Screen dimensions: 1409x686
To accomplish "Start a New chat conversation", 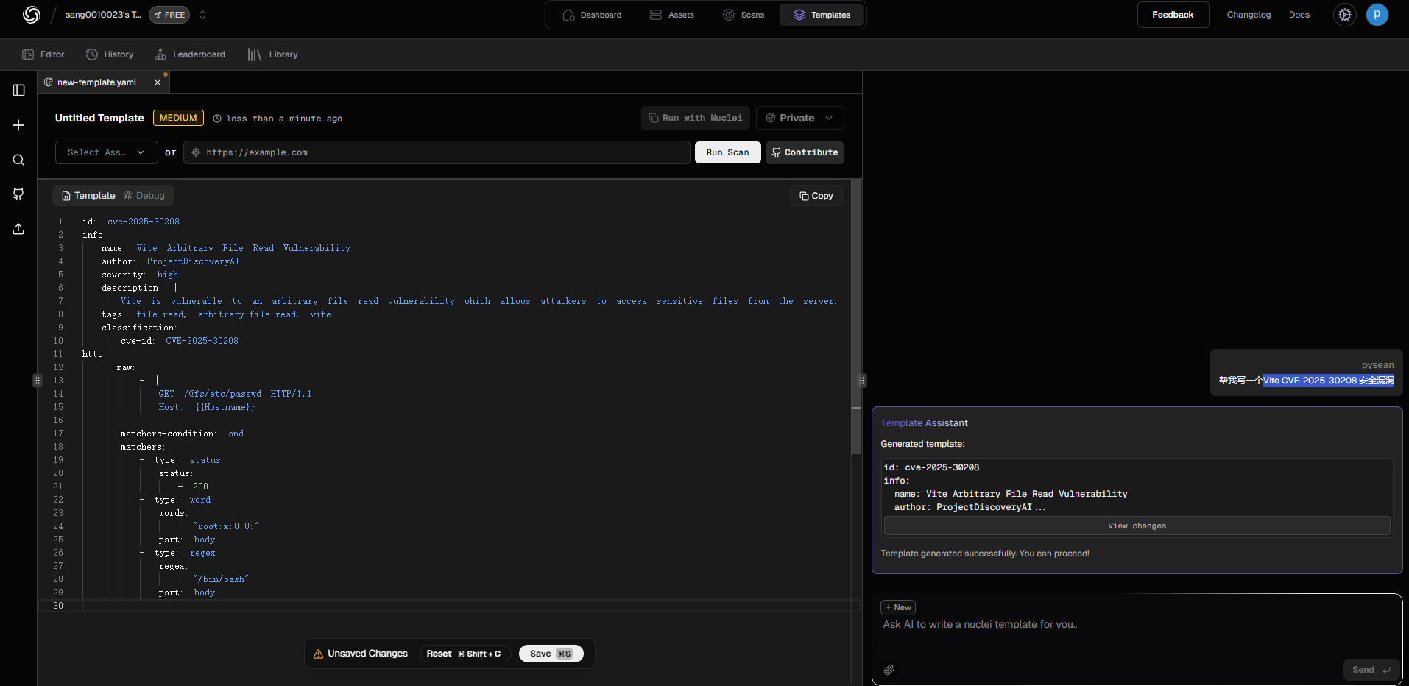I will [898, 607].
